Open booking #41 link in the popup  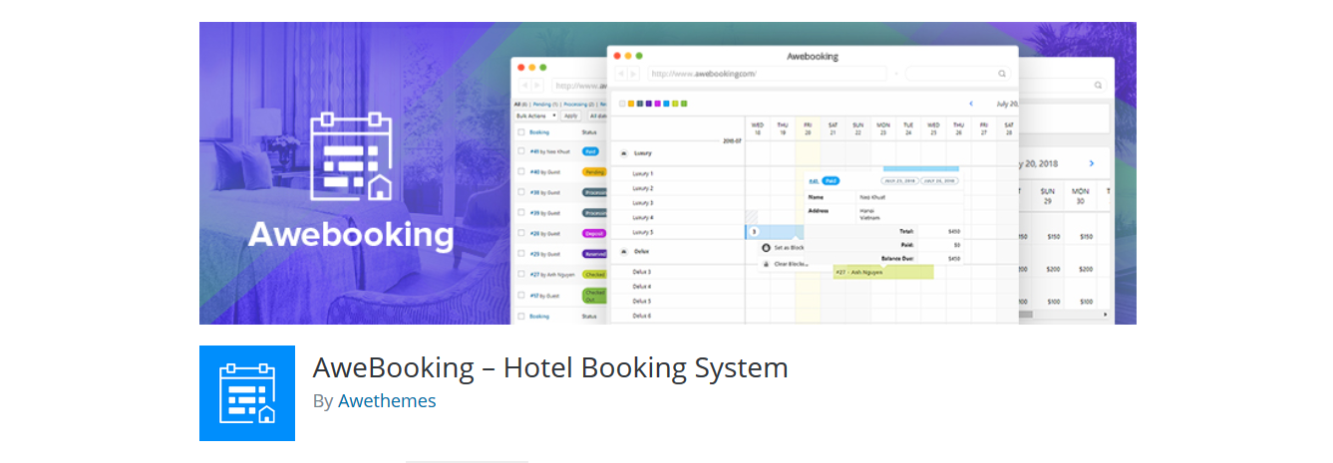[813, 181]
